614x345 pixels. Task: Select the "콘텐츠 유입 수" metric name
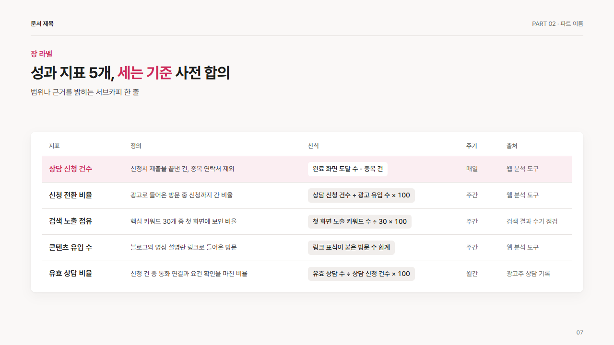[71, 247]
